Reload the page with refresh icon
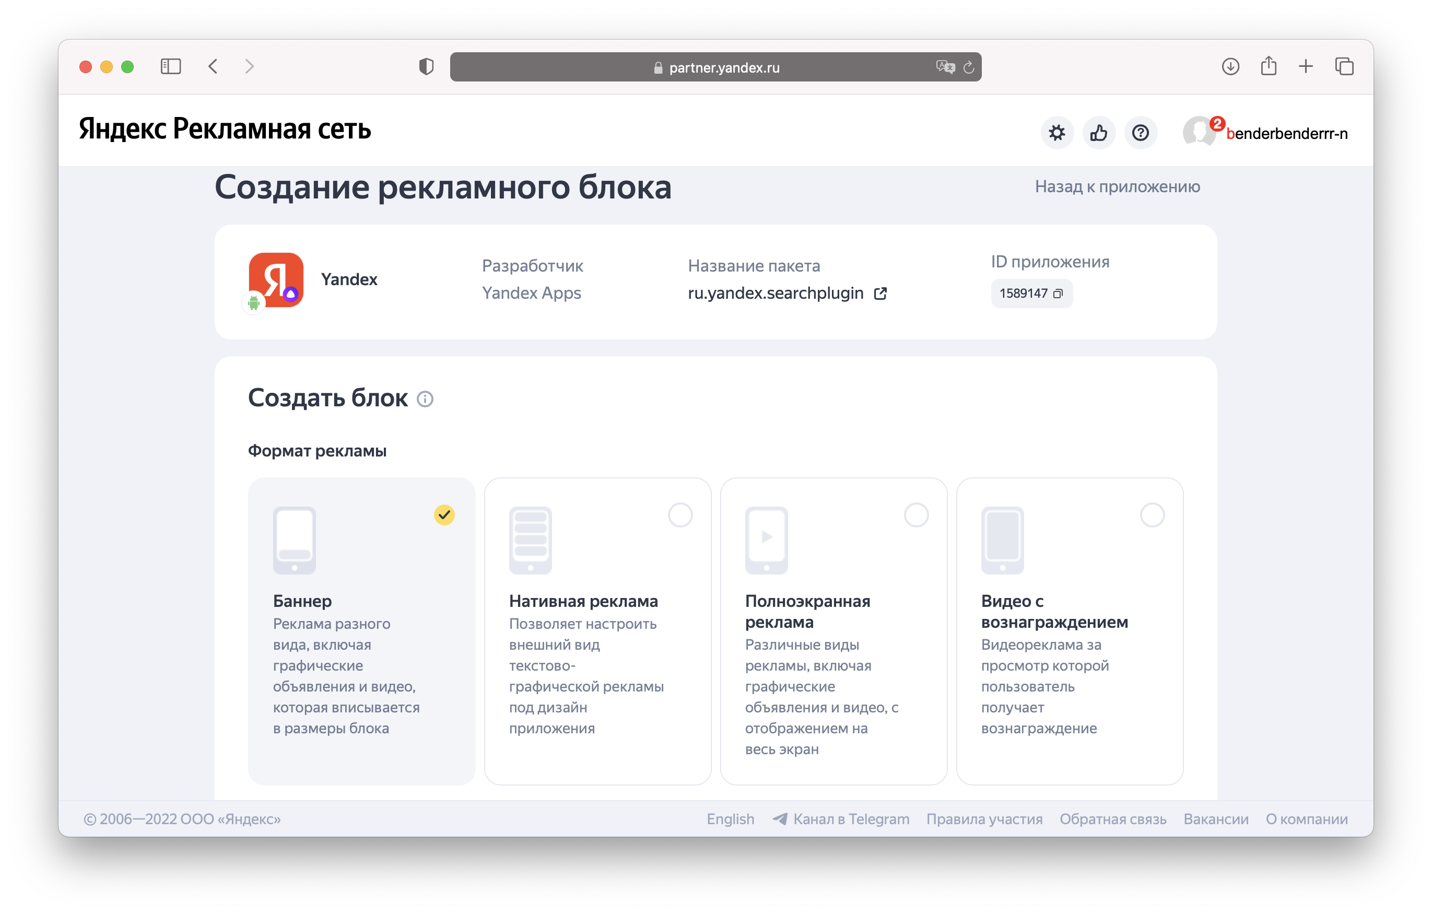Viewport: 1432px width, 914px height. pos(969,67)
